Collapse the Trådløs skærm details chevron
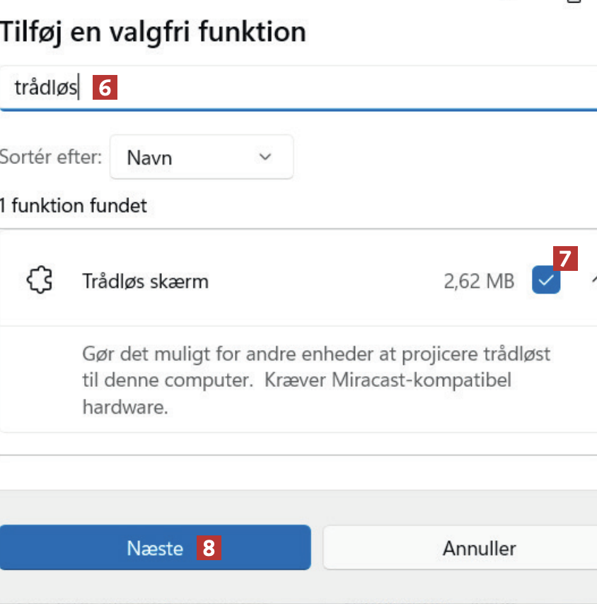 pyautogui.click(x=593, y=281)
